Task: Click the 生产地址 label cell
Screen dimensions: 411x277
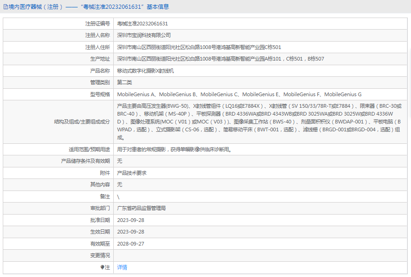Action: (58, 59)
